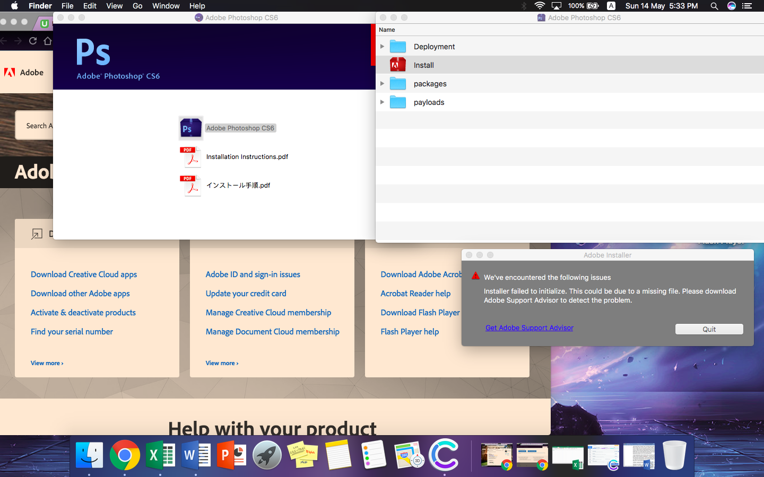Open the Help menu

197,6
